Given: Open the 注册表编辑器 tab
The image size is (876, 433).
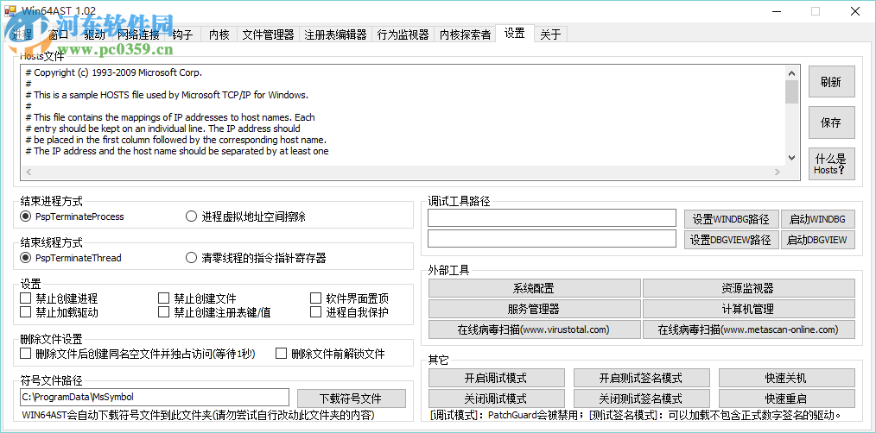Looking at the screenshot, I should tap(335, 35).
